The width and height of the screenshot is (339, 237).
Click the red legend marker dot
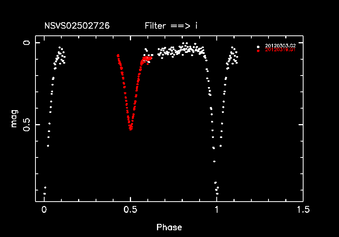258,51
